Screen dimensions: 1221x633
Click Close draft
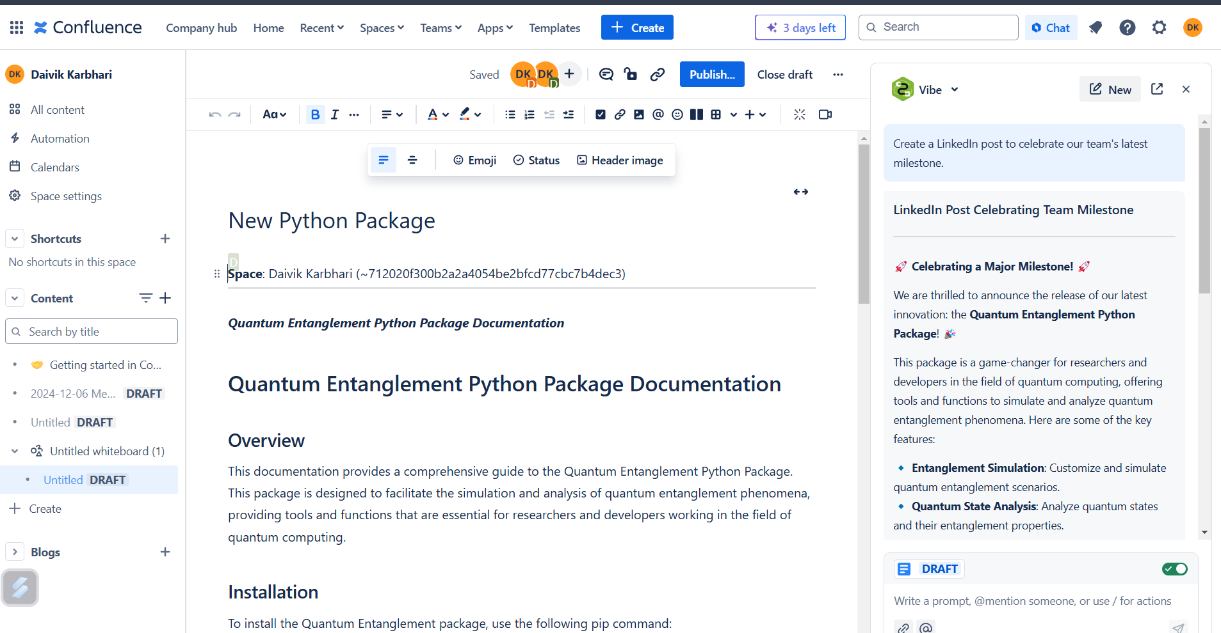point(784,74)
